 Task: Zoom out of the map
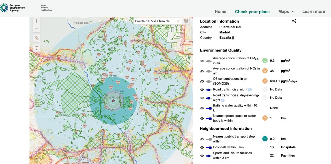(37, 29)
